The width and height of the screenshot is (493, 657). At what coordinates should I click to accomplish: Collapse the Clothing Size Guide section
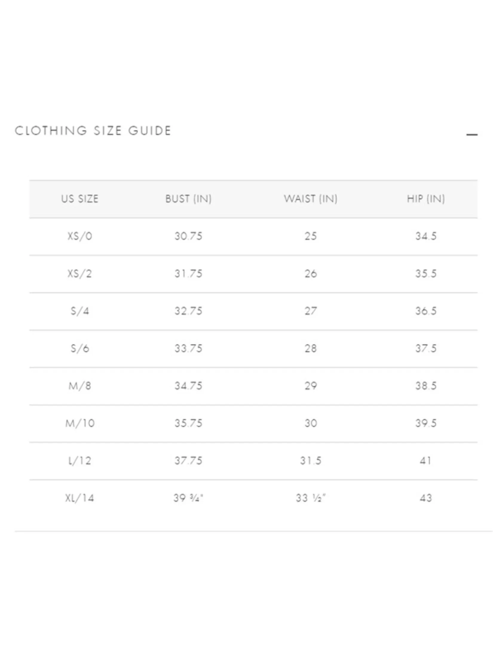tap(472, 135)
